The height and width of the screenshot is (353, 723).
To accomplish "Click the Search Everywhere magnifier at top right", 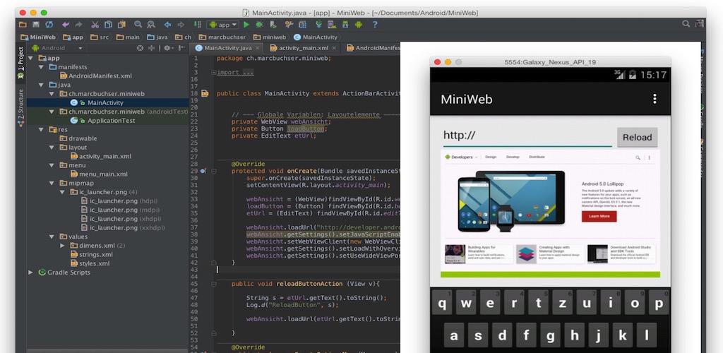I will 686,24.
